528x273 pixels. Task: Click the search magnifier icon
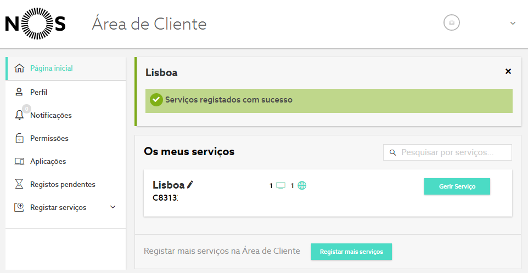point(392,152)
